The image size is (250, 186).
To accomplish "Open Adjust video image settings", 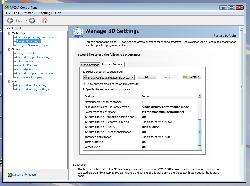I will point(32,89).
